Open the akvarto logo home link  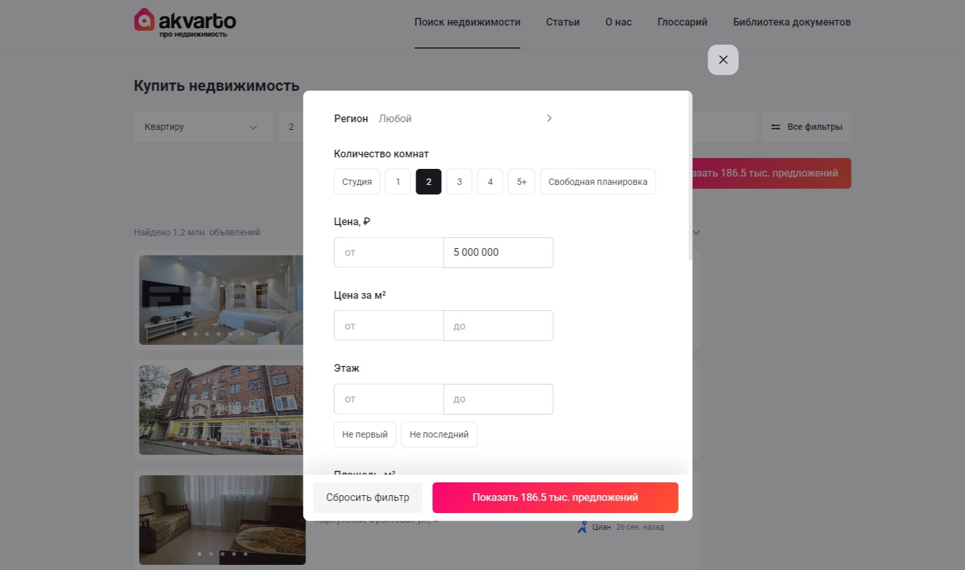point(185,22)
